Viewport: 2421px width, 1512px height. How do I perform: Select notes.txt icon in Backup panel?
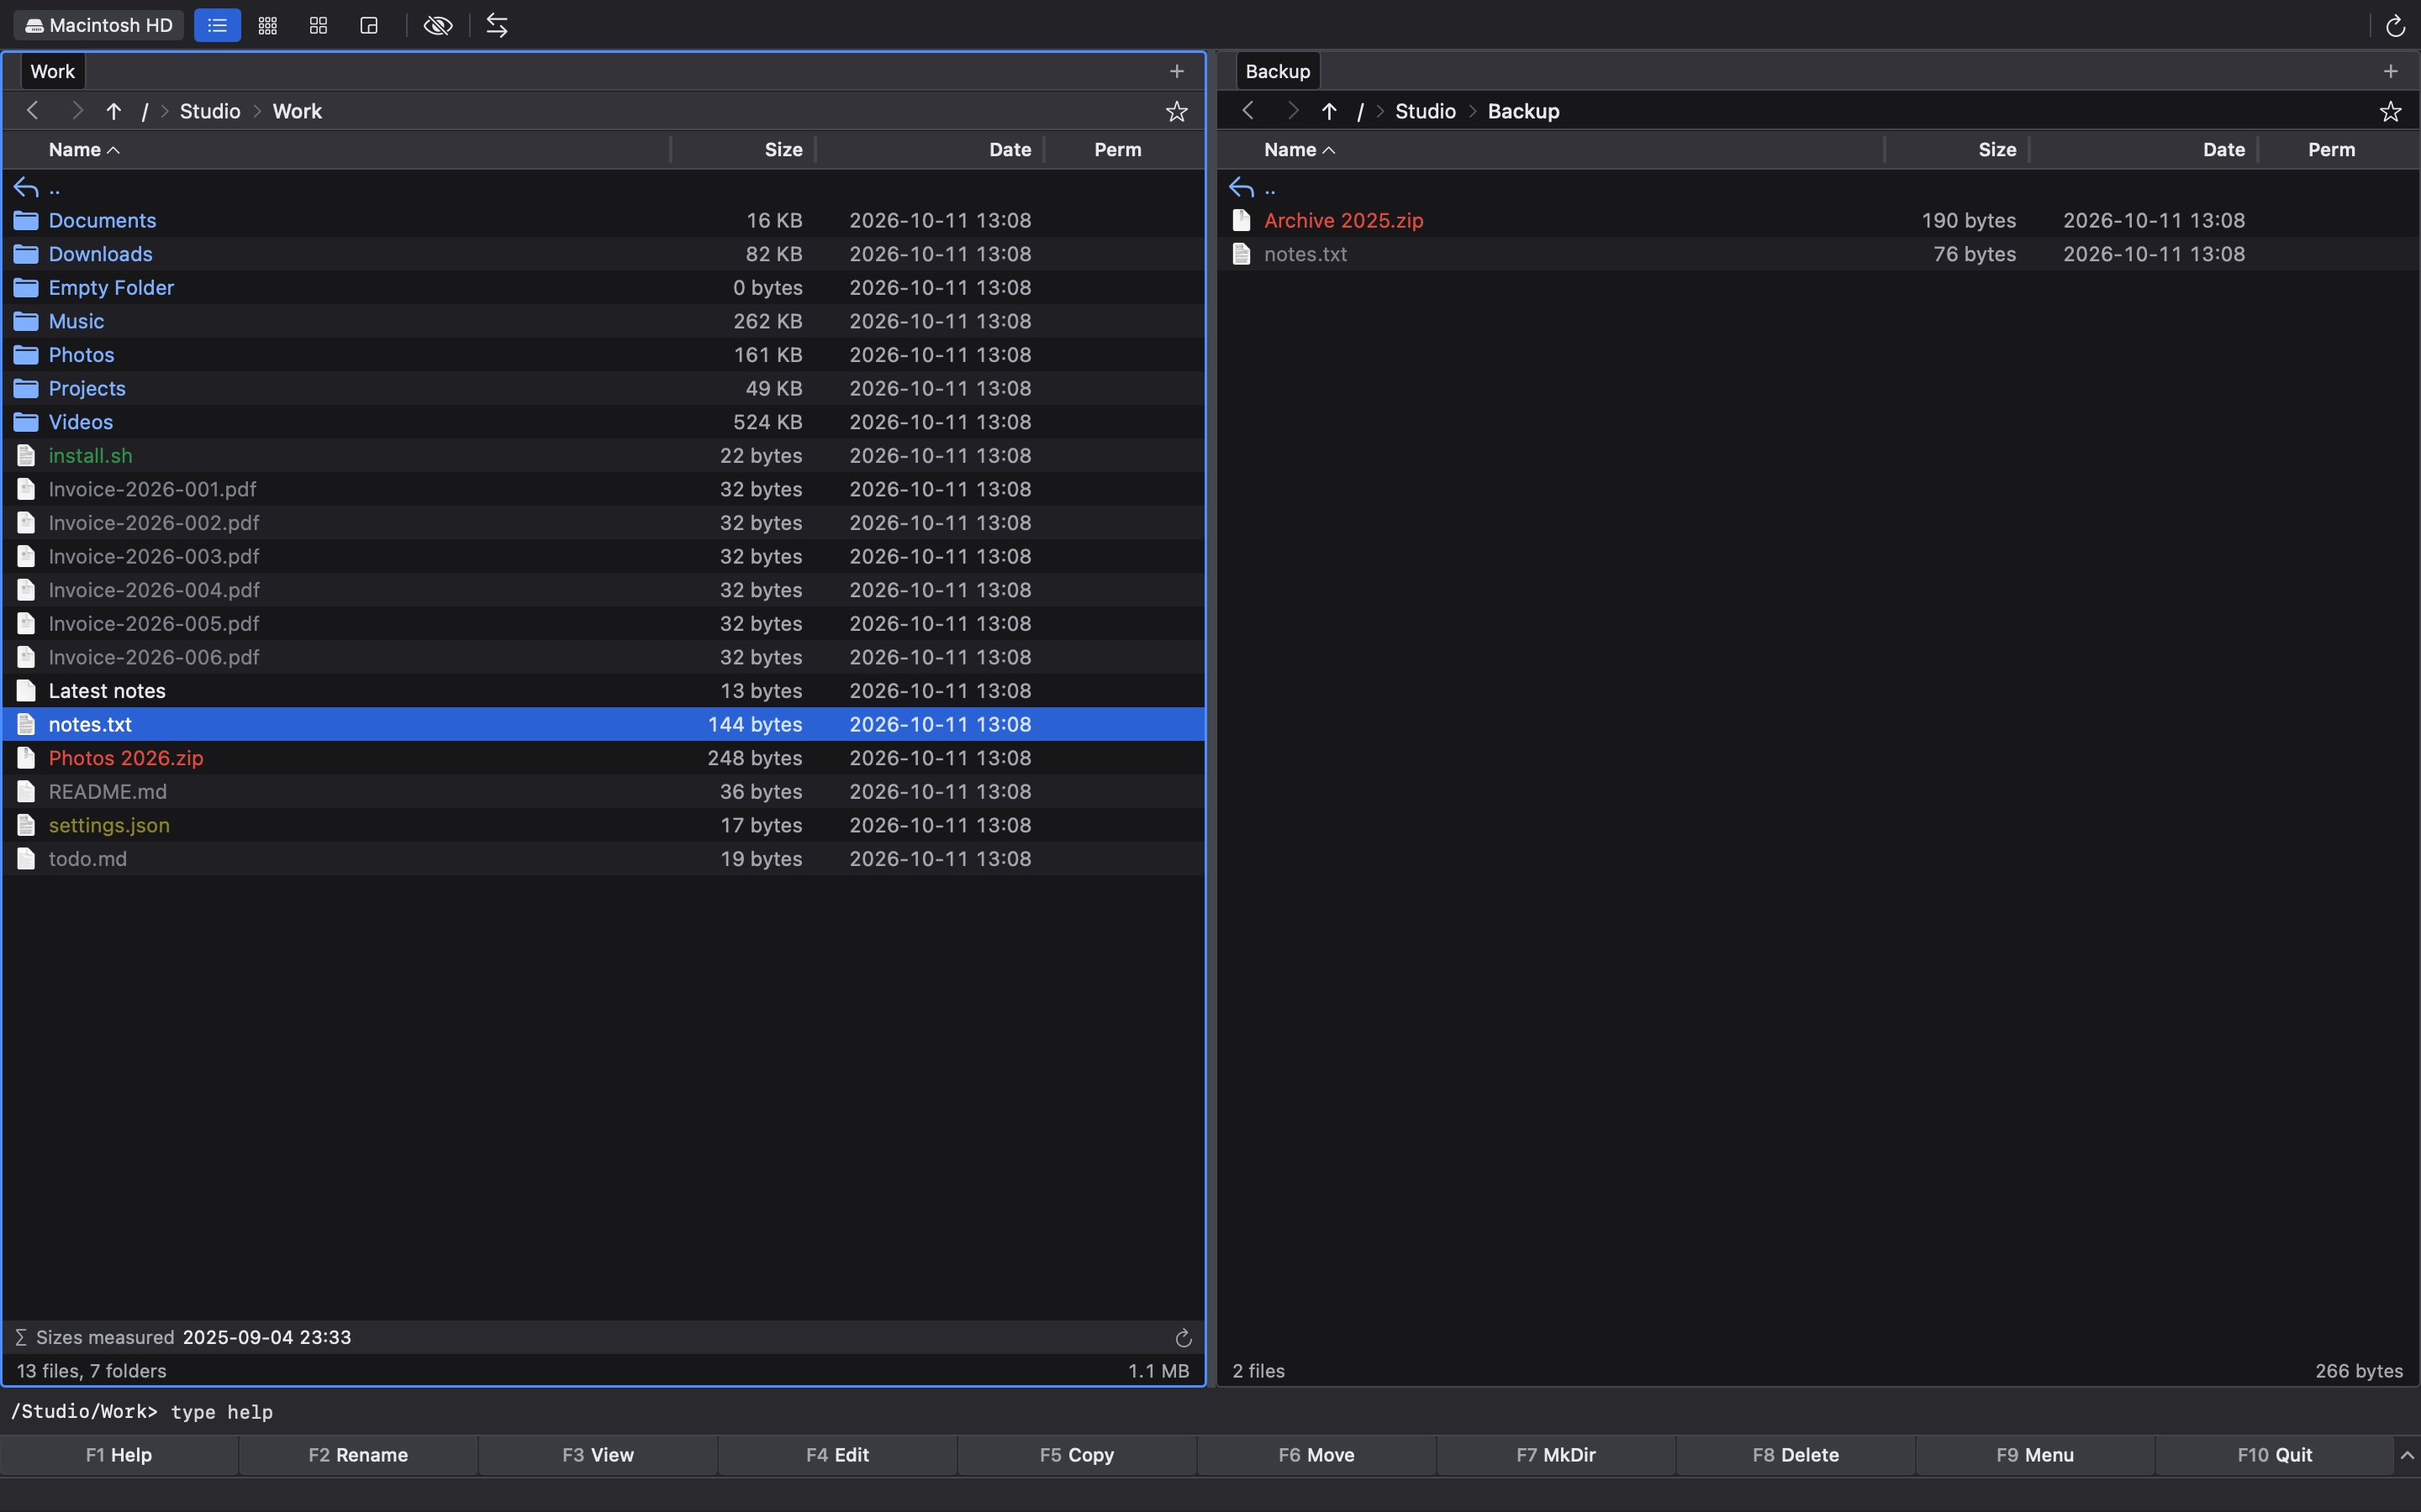tap(1242, 254)
